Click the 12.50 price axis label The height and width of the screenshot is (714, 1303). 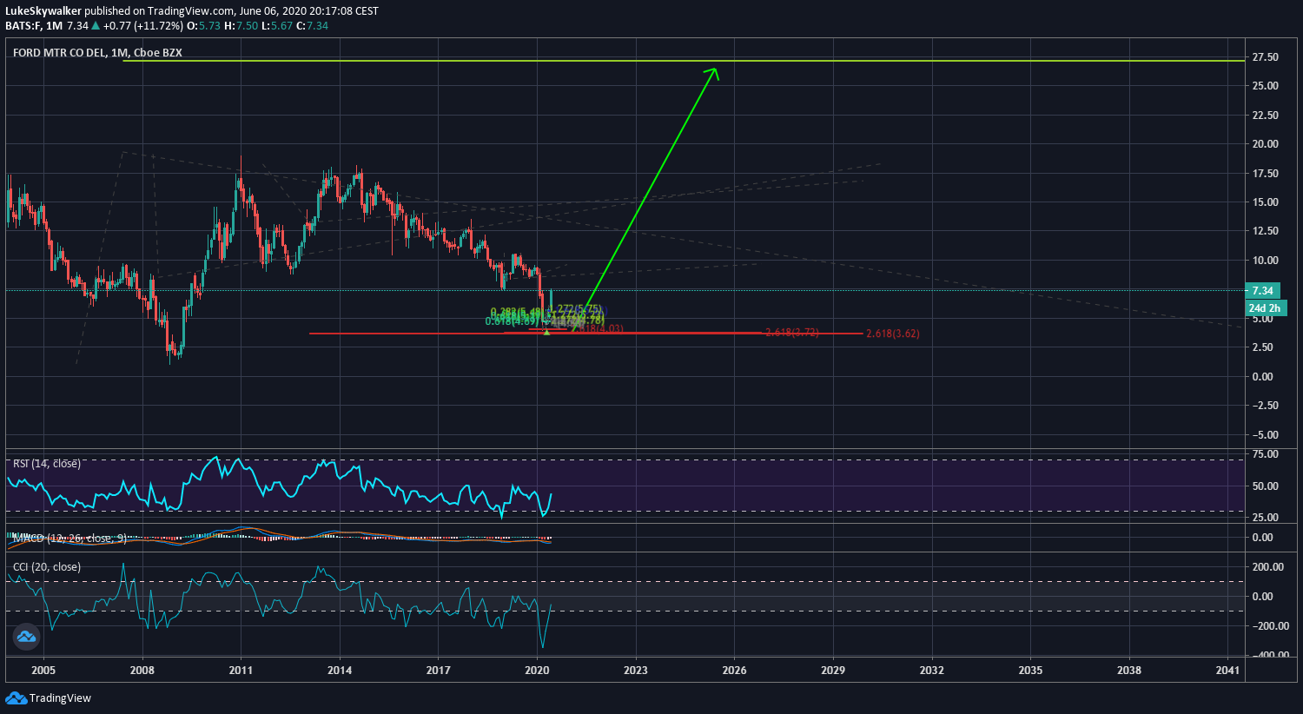(1266, 231)
